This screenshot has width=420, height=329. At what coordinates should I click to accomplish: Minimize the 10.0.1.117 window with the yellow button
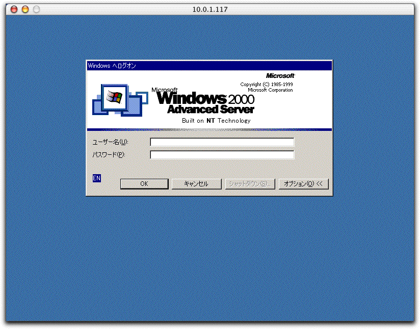25,9
